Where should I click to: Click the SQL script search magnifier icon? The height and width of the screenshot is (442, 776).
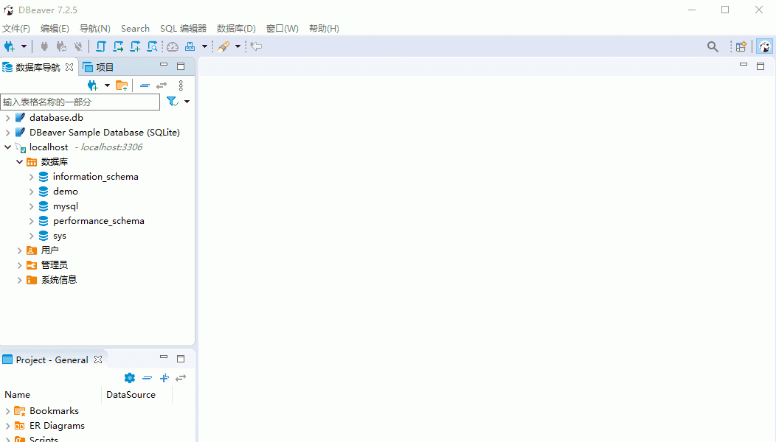point(153,46)
